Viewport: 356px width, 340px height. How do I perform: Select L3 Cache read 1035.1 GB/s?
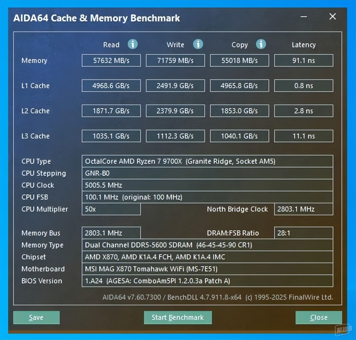click(x=111, y=136)
